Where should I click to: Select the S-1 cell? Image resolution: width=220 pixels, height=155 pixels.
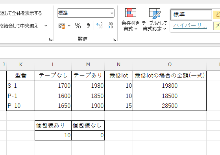click(21, 86)
